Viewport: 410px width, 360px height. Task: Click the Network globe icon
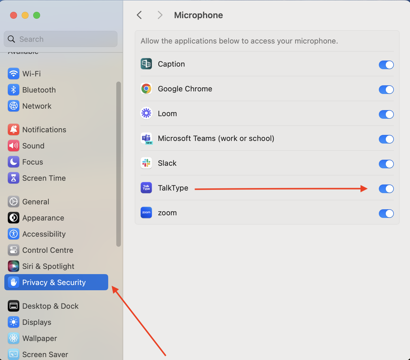[x=14, y=106]
